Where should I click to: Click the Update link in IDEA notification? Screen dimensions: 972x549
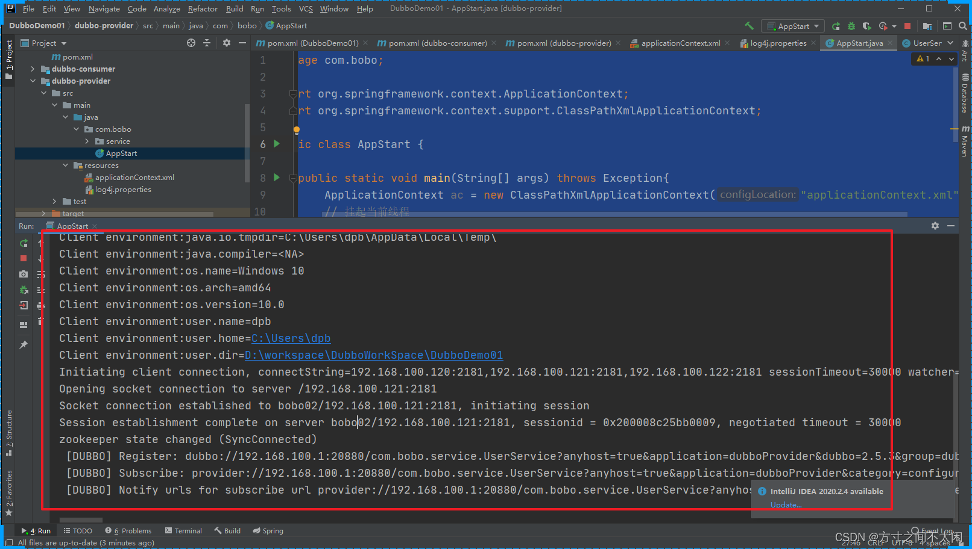point(785,504)
